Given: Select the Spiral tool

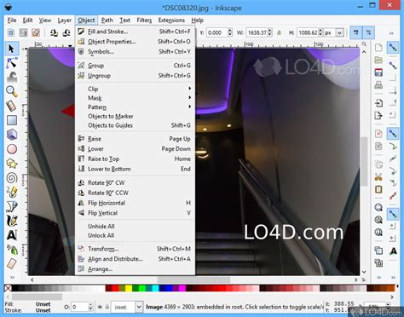Looking at the screenshot, I should (12, 178).
